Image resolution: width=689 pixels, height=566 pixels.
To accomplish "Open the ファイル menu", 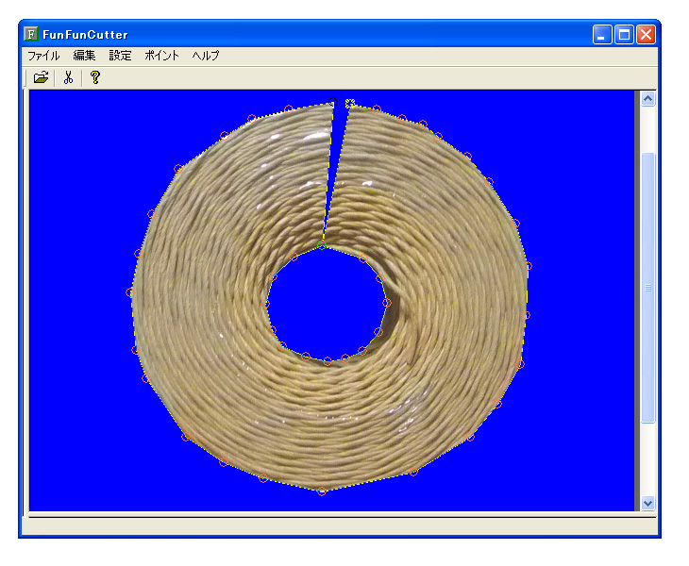I will [43, 56].
